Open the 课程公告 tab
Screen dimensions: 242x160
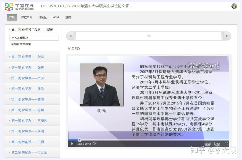[x=27, y=17]
